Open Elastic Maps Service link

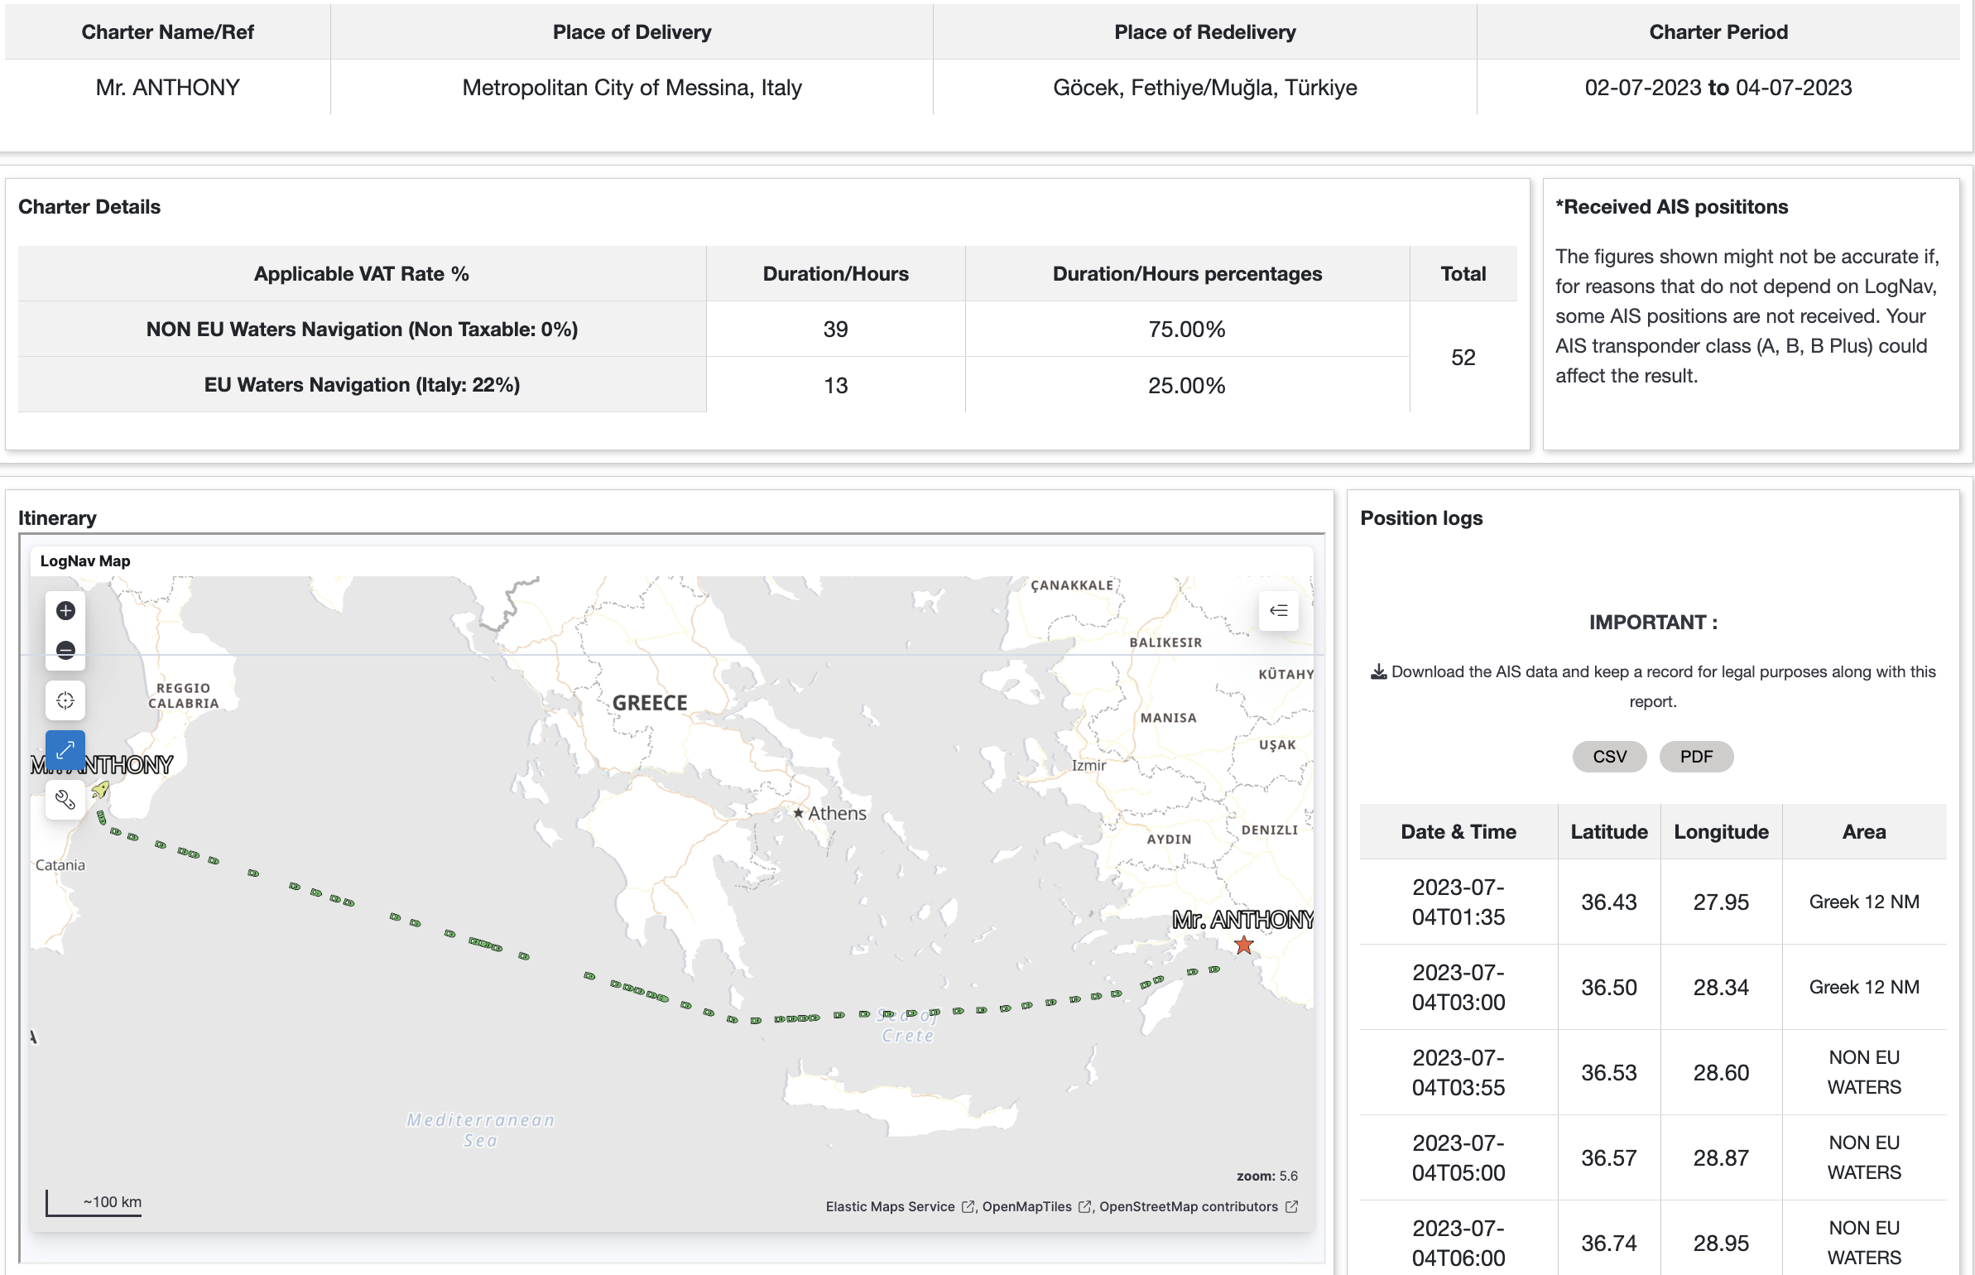coord(900,1207)
